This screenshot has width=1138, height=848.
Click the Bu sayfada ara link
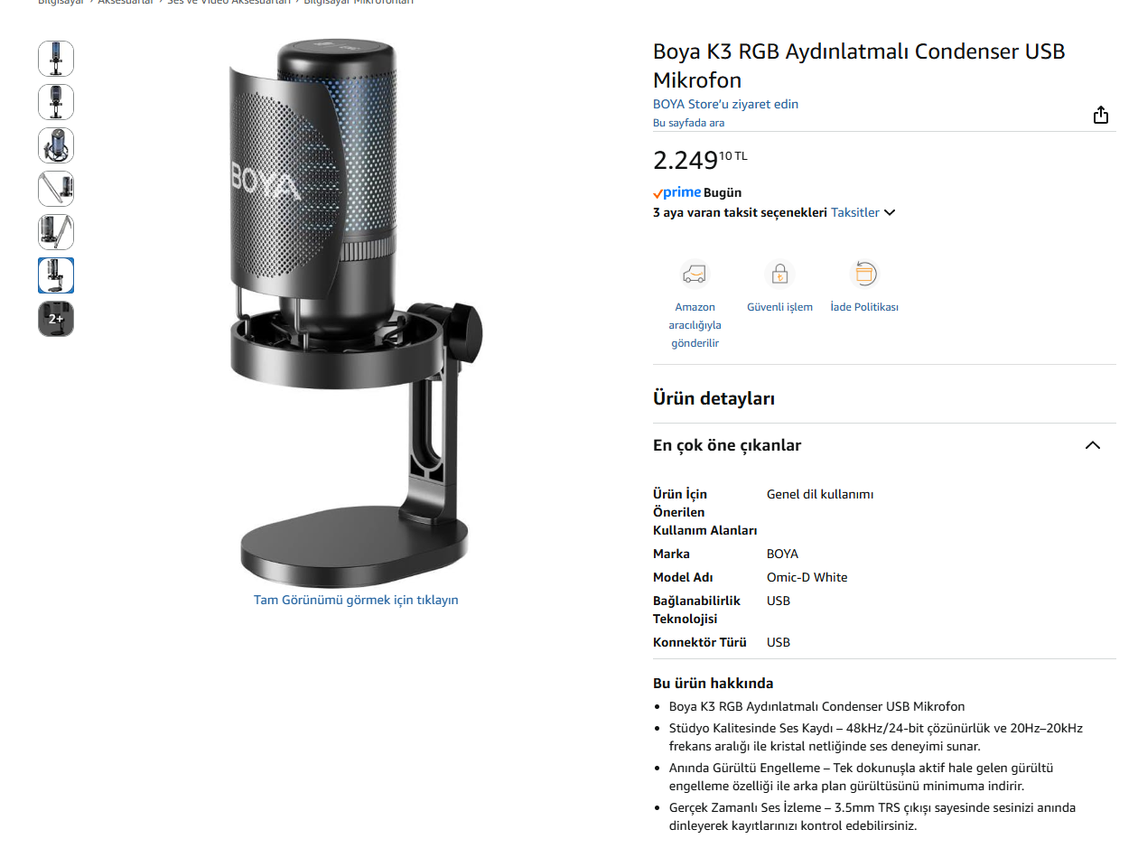(x=688, y=123)
